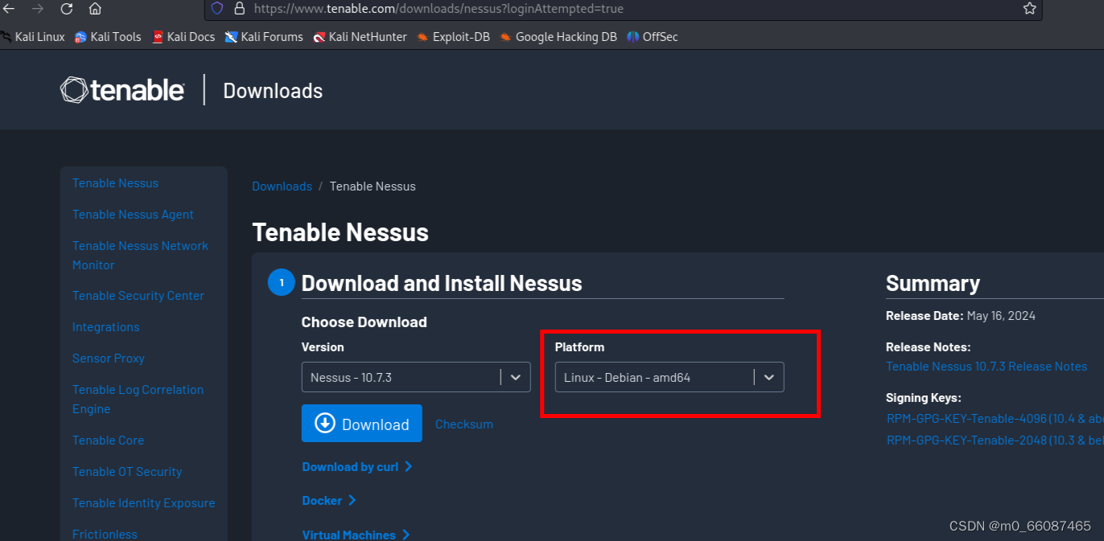
Task: Open the Kali Docs bookmark
Action: (183, 36)
